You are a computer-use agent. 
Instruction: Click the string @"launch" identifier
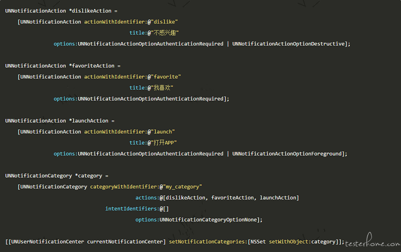coord(161,132)
